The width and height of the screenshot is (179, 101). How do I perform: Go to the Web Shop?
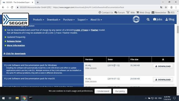143,12
